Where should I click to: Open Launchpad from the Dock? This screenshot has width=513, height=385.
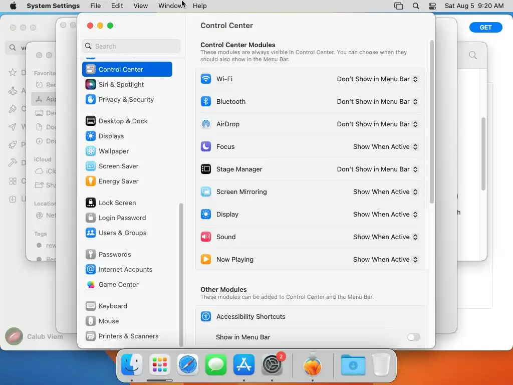(x=160, y=365)
